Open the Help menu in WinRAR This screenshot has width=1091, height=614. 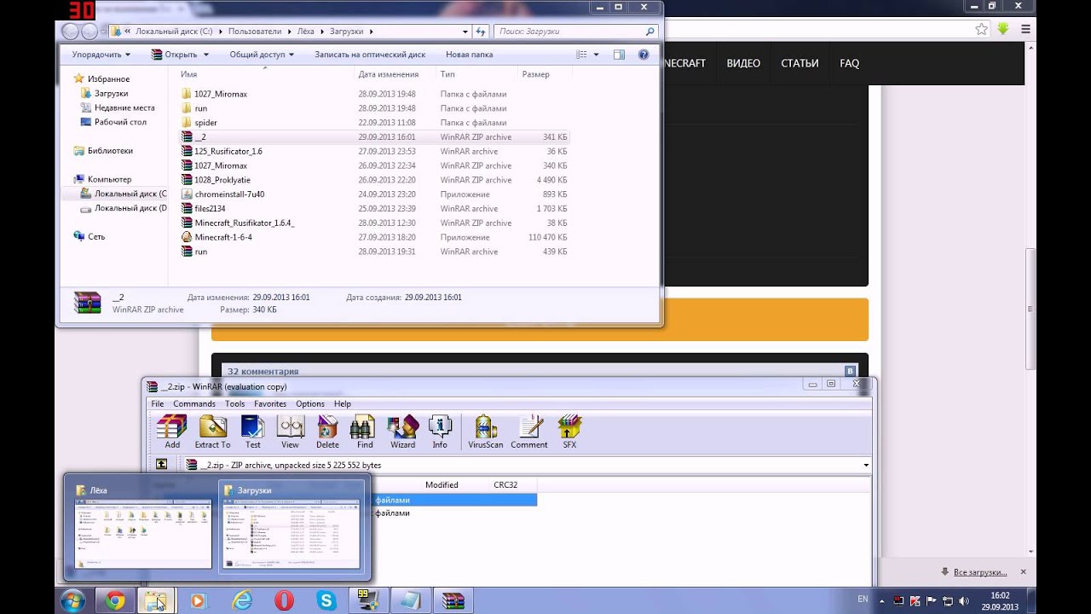click(x=343, y=403)
